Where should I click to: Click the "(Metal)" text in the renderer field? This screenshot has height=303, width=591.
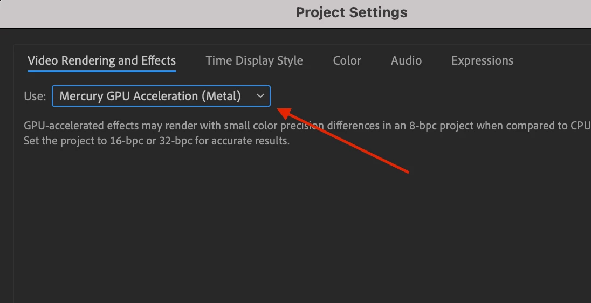[x=221, y=96]
